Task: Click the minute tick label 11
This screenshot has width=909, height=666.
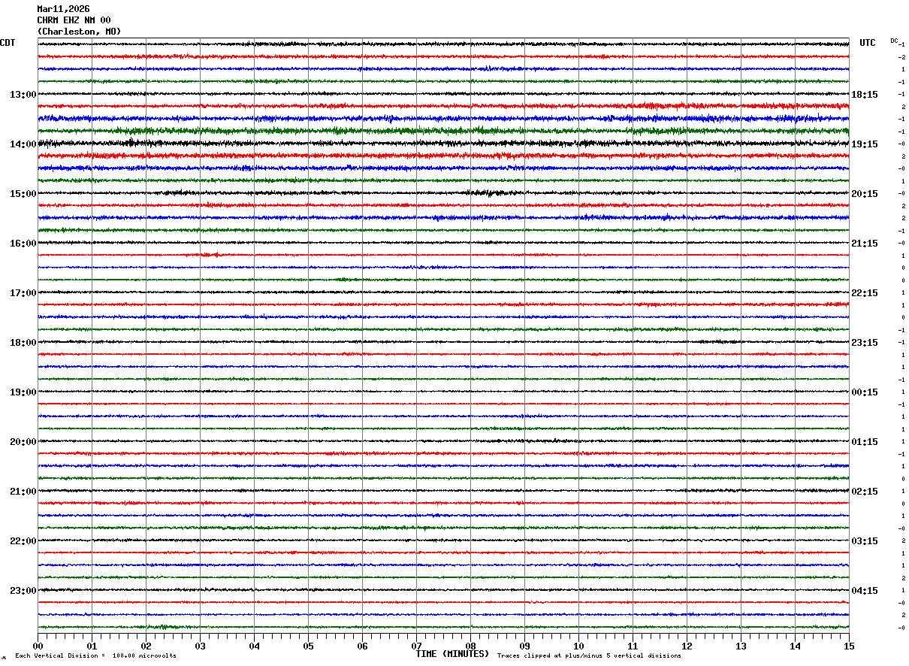Action: (633, 646)
